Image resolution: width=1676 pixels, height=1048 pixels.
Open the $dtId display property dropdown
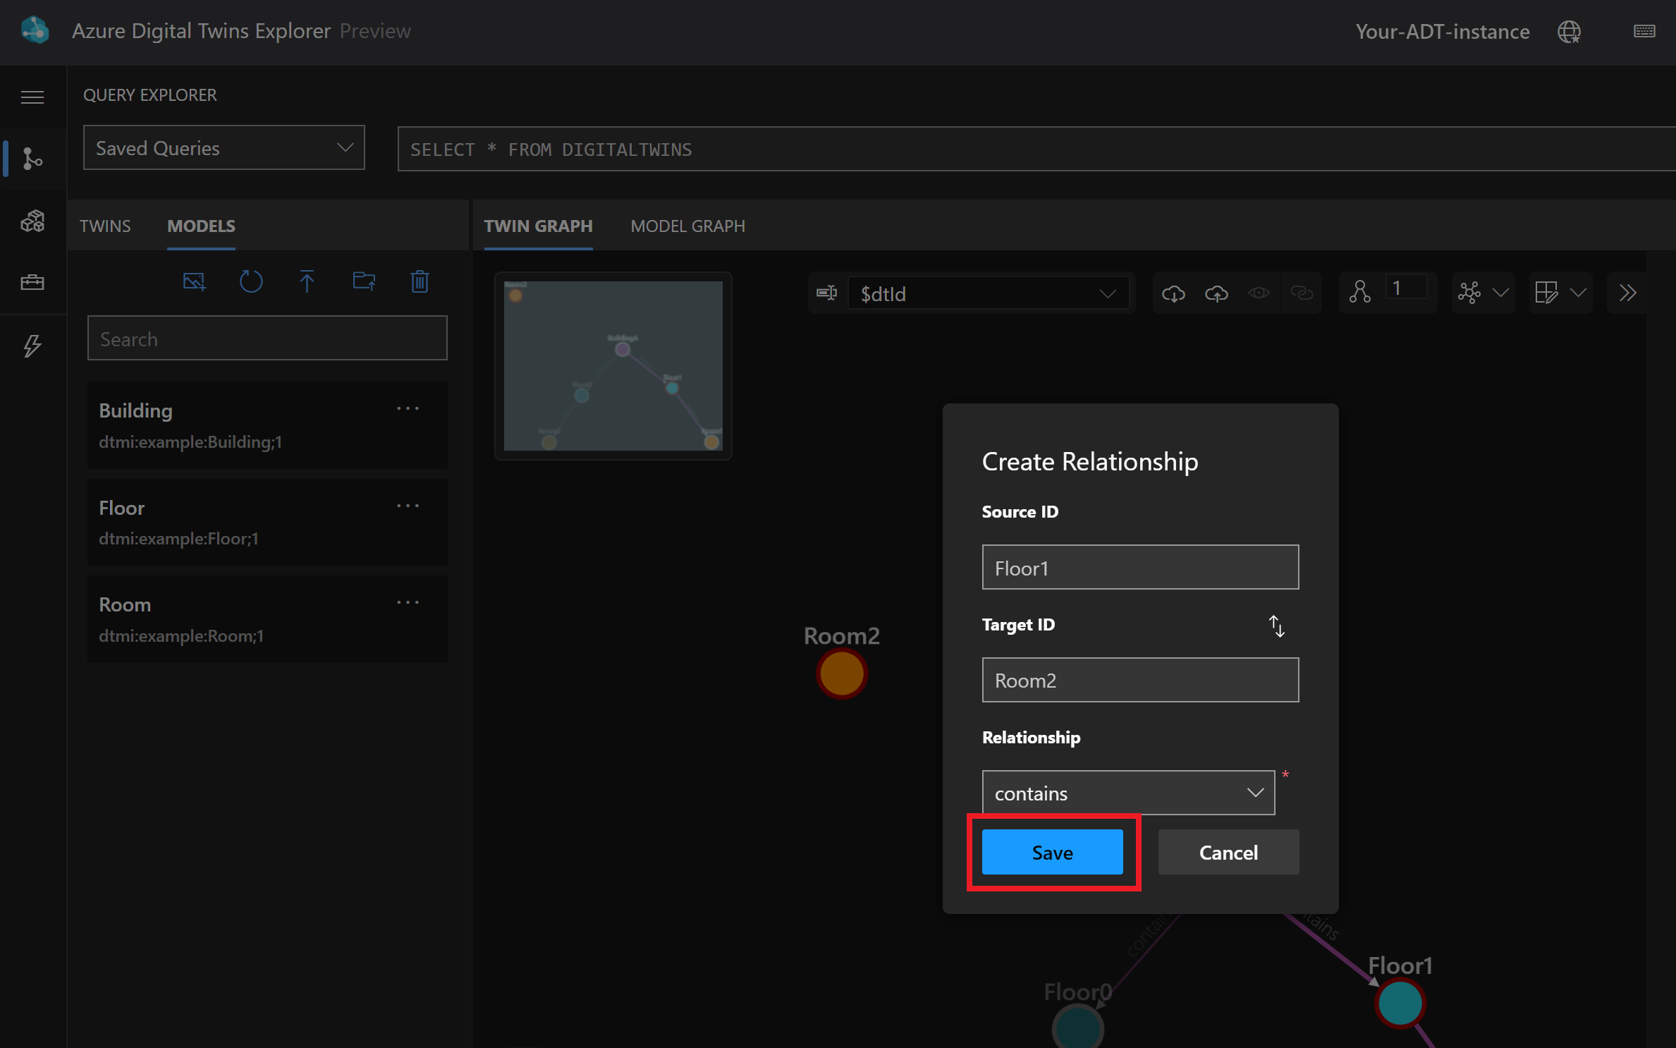[x=988, y=293]
